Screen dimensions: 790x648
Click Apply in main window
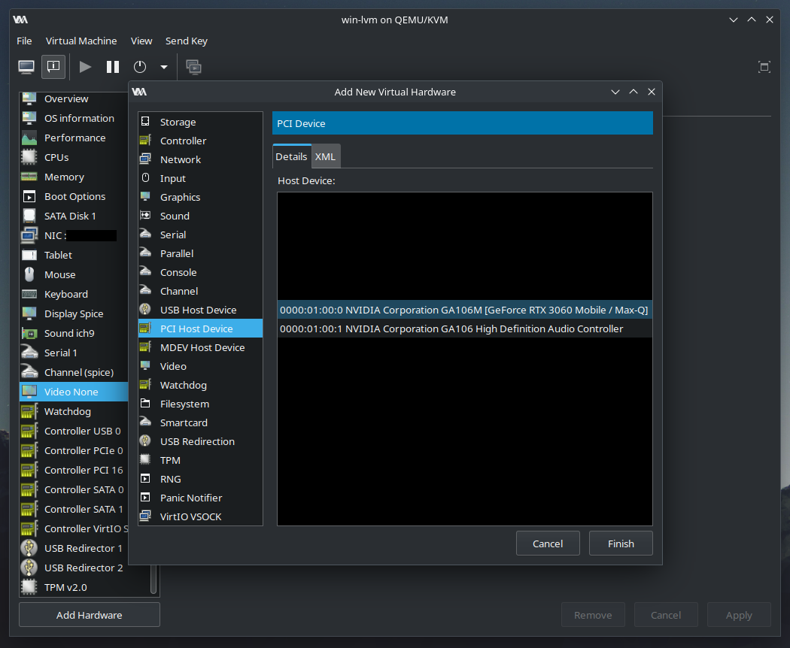pos(739,615)
